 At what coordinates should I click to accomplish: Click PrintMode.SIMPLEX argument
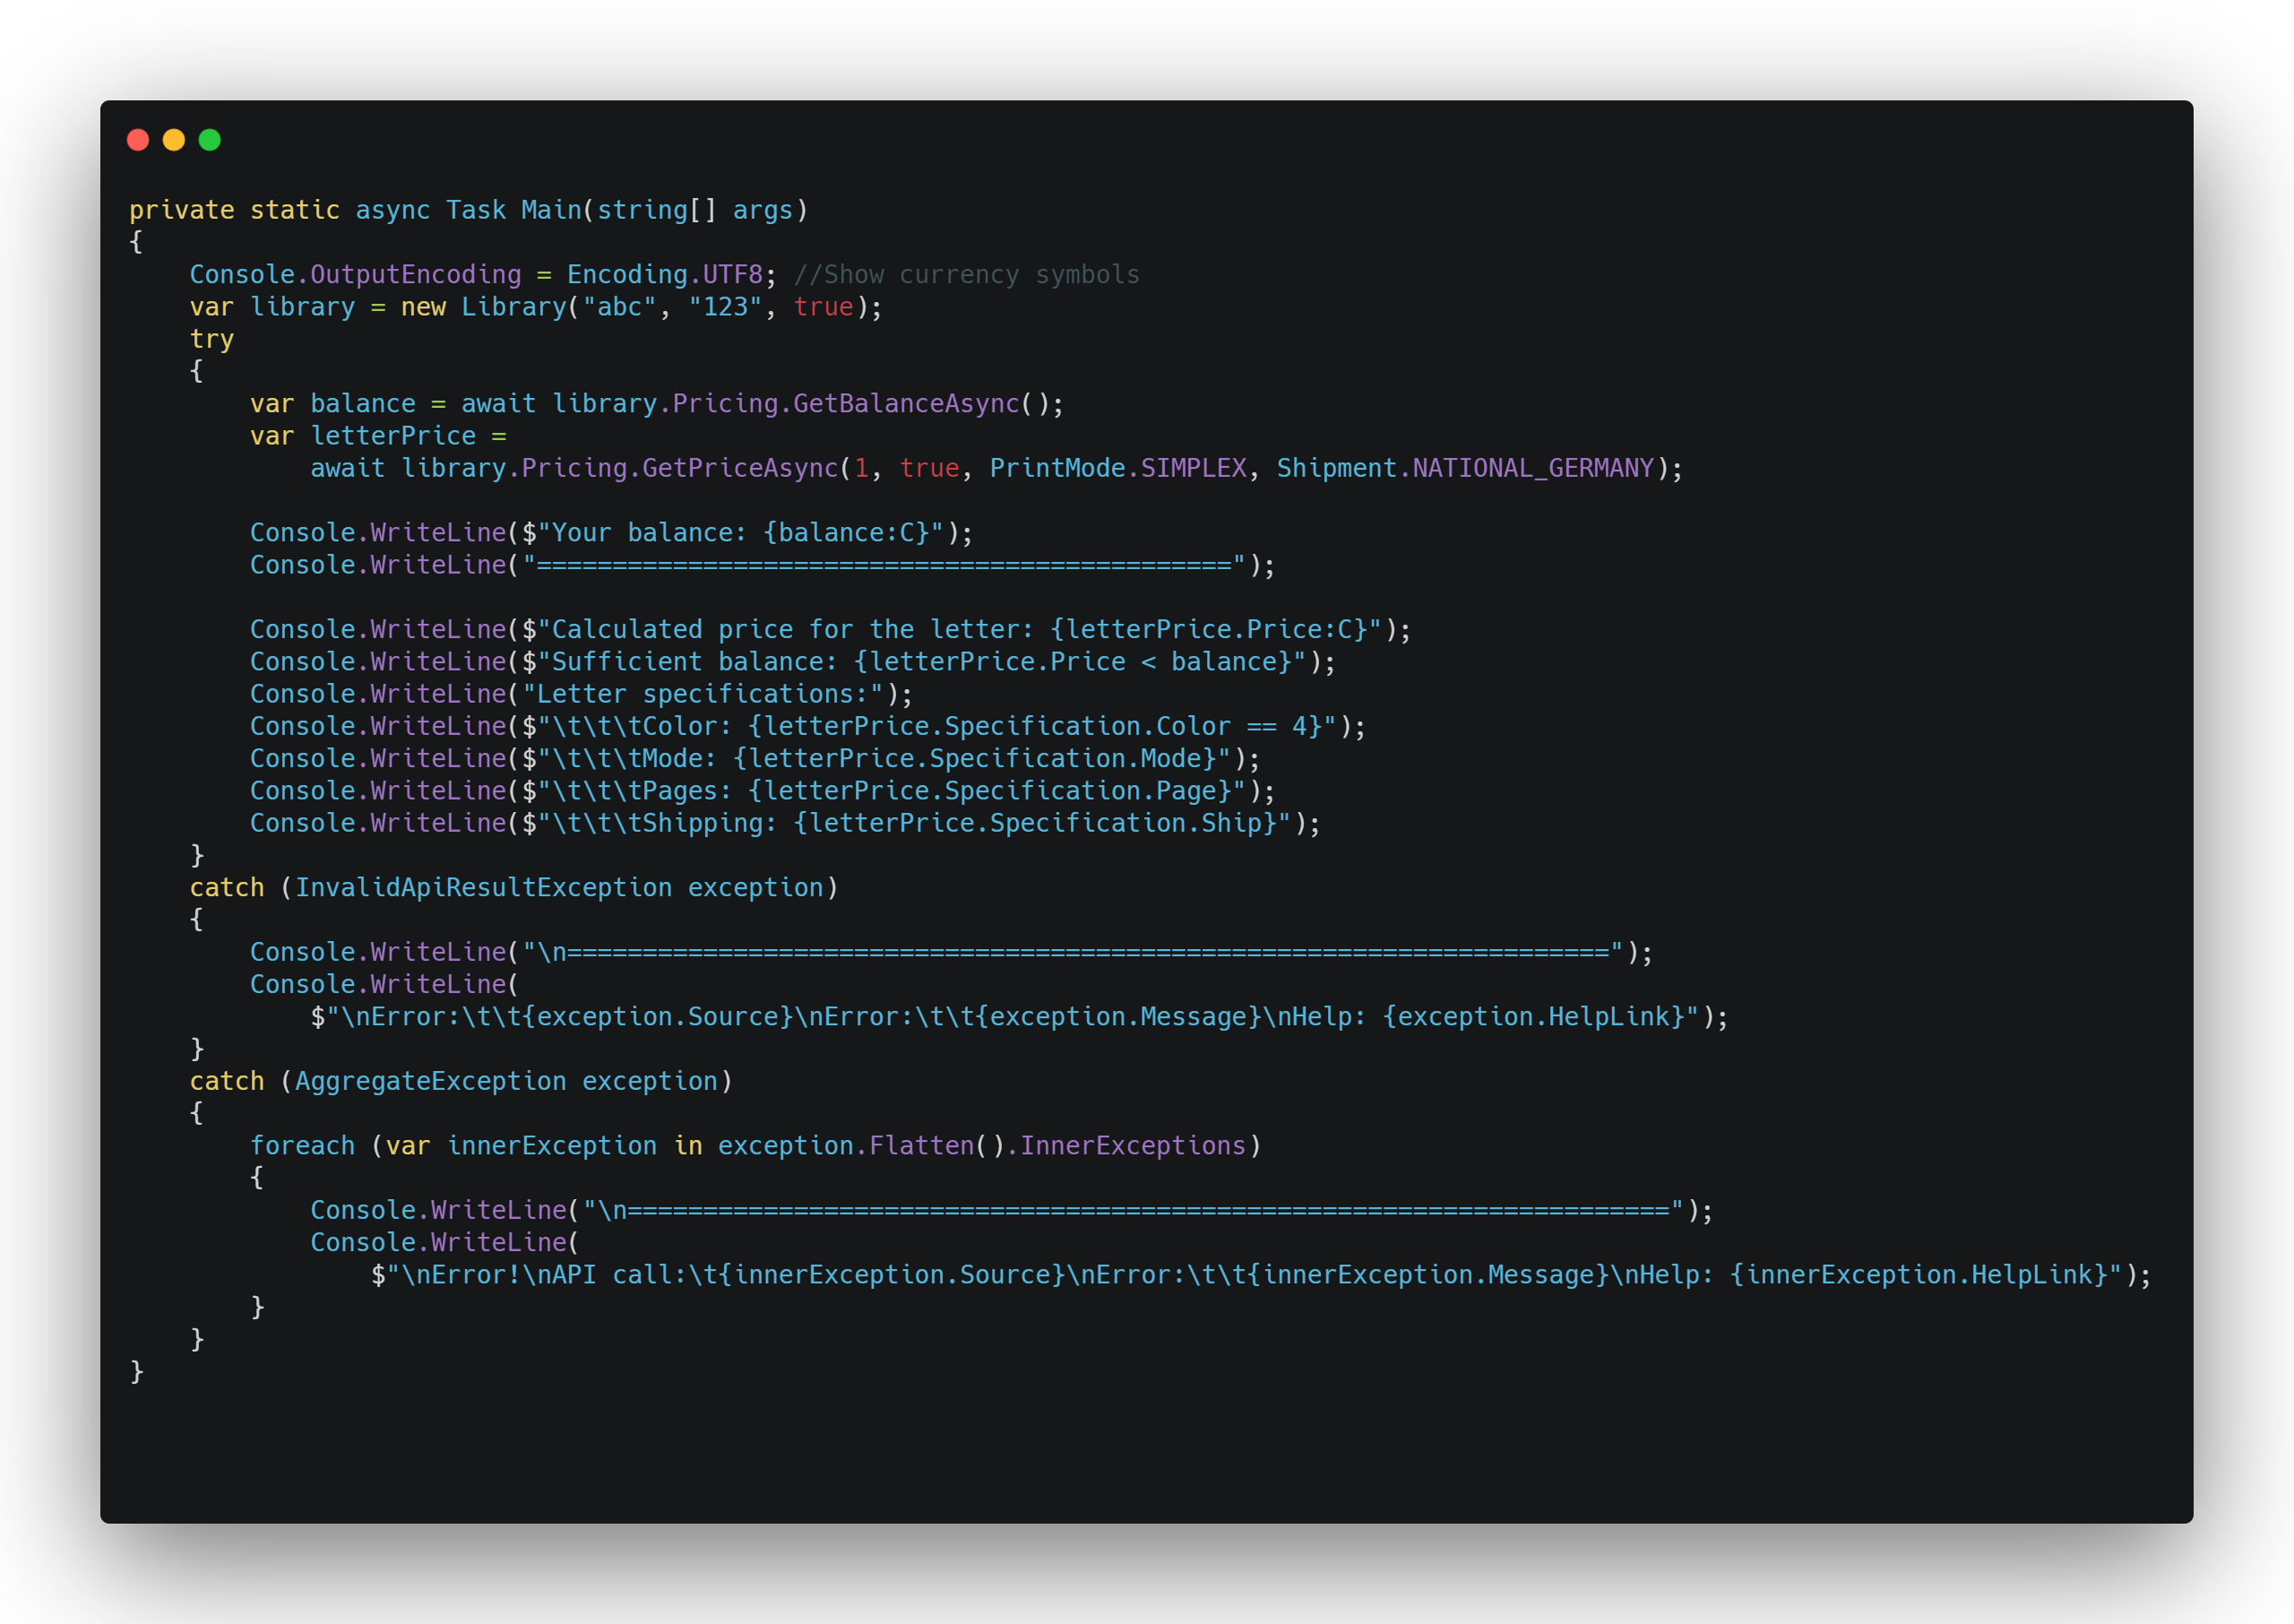click(x=1117, y=468)
